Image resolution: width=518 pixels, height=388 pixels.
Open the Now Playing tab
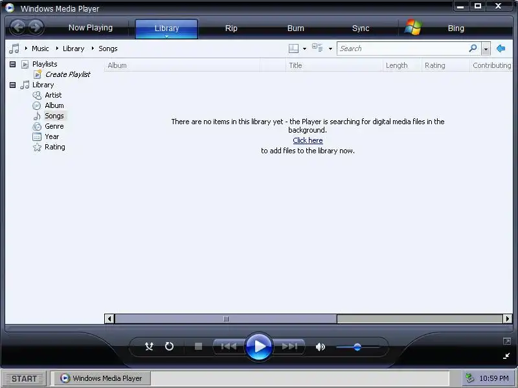[91, 28]
